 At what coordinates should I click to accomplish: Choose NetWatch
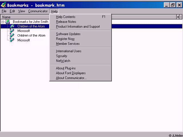pyautogui.click(x=81, y=61)
